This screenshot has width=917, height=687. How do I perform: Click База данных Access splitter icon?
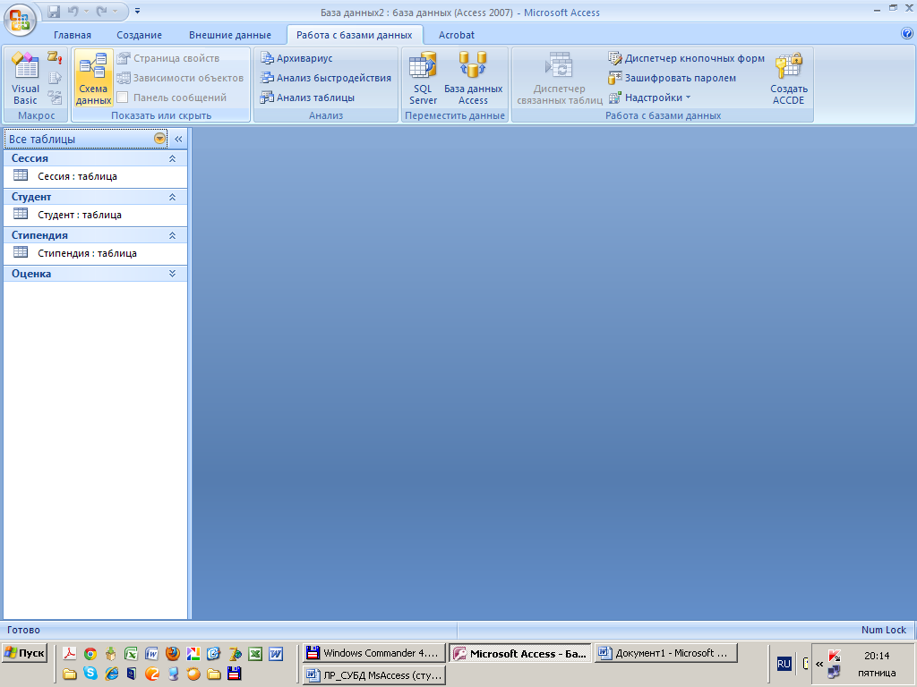click(473, 79)
